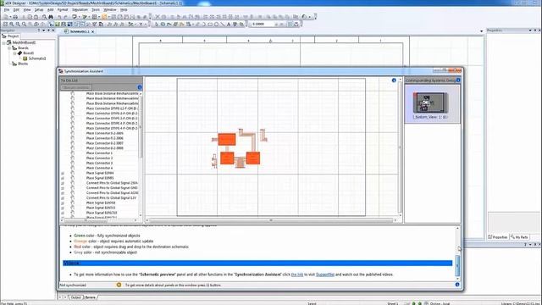Click the schematic preview horizontal scrollbar

(271, 220)
